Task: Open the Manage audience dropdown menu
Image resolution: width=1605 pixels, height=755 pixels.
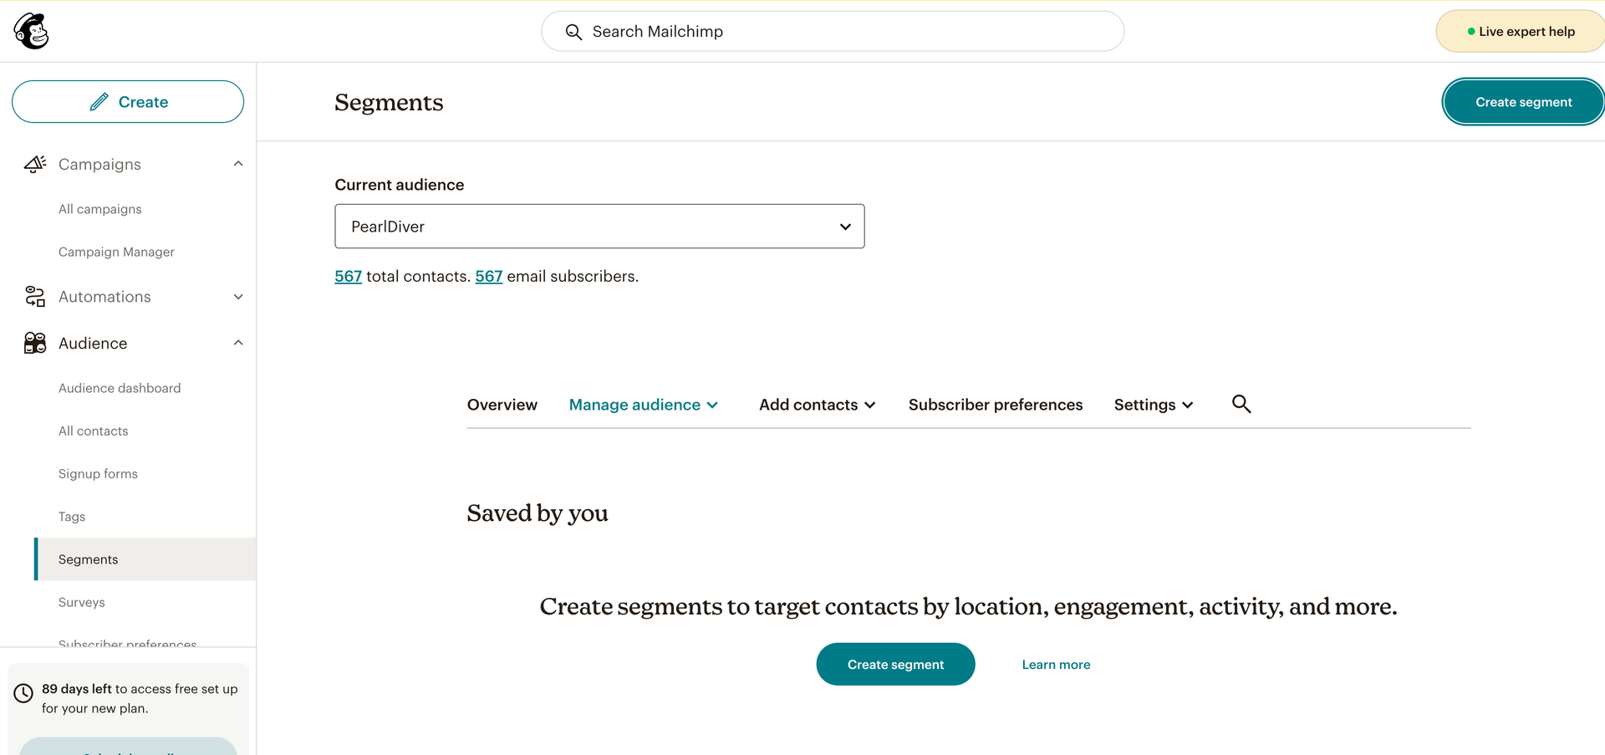Action: coord(643,405)
